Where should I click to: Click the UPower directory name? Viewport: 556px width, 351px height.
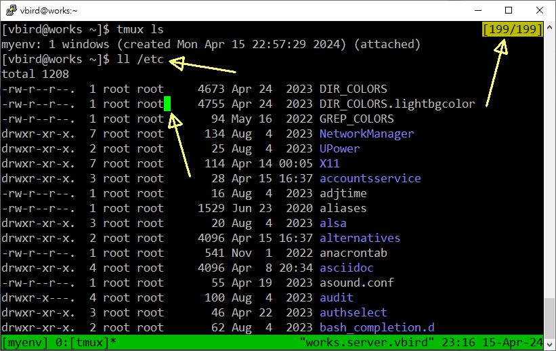(x=340, y=148)
